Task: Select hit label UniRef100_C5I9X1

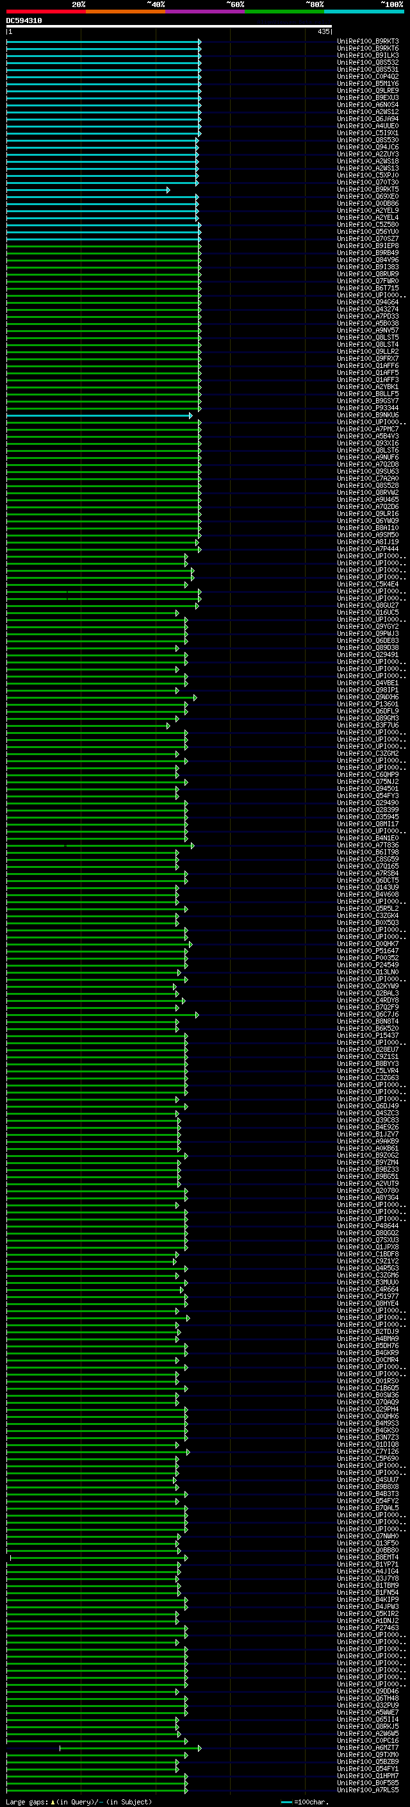Action: [367, 133]
